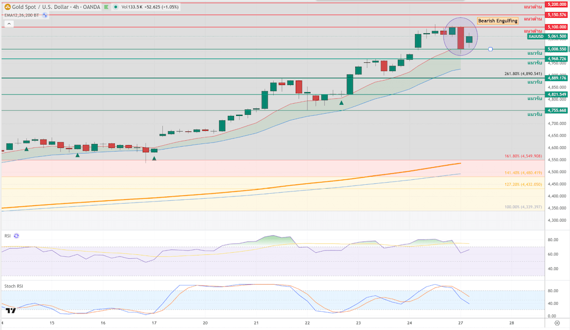The width and height of the screenshot is (570, 330).
Task: Select the EMA 12,26,200 BT indicator label
Action: point(22,15)
